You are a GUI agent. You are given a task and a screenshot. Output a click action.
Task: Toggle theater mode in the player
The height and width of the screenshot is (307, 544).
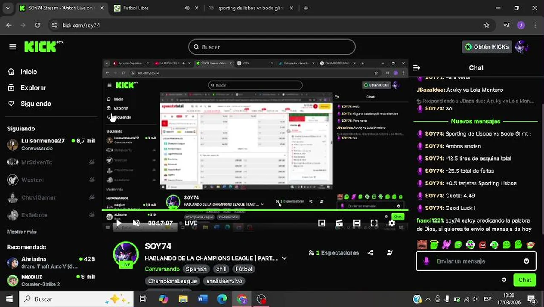click(x=356, y=223)
